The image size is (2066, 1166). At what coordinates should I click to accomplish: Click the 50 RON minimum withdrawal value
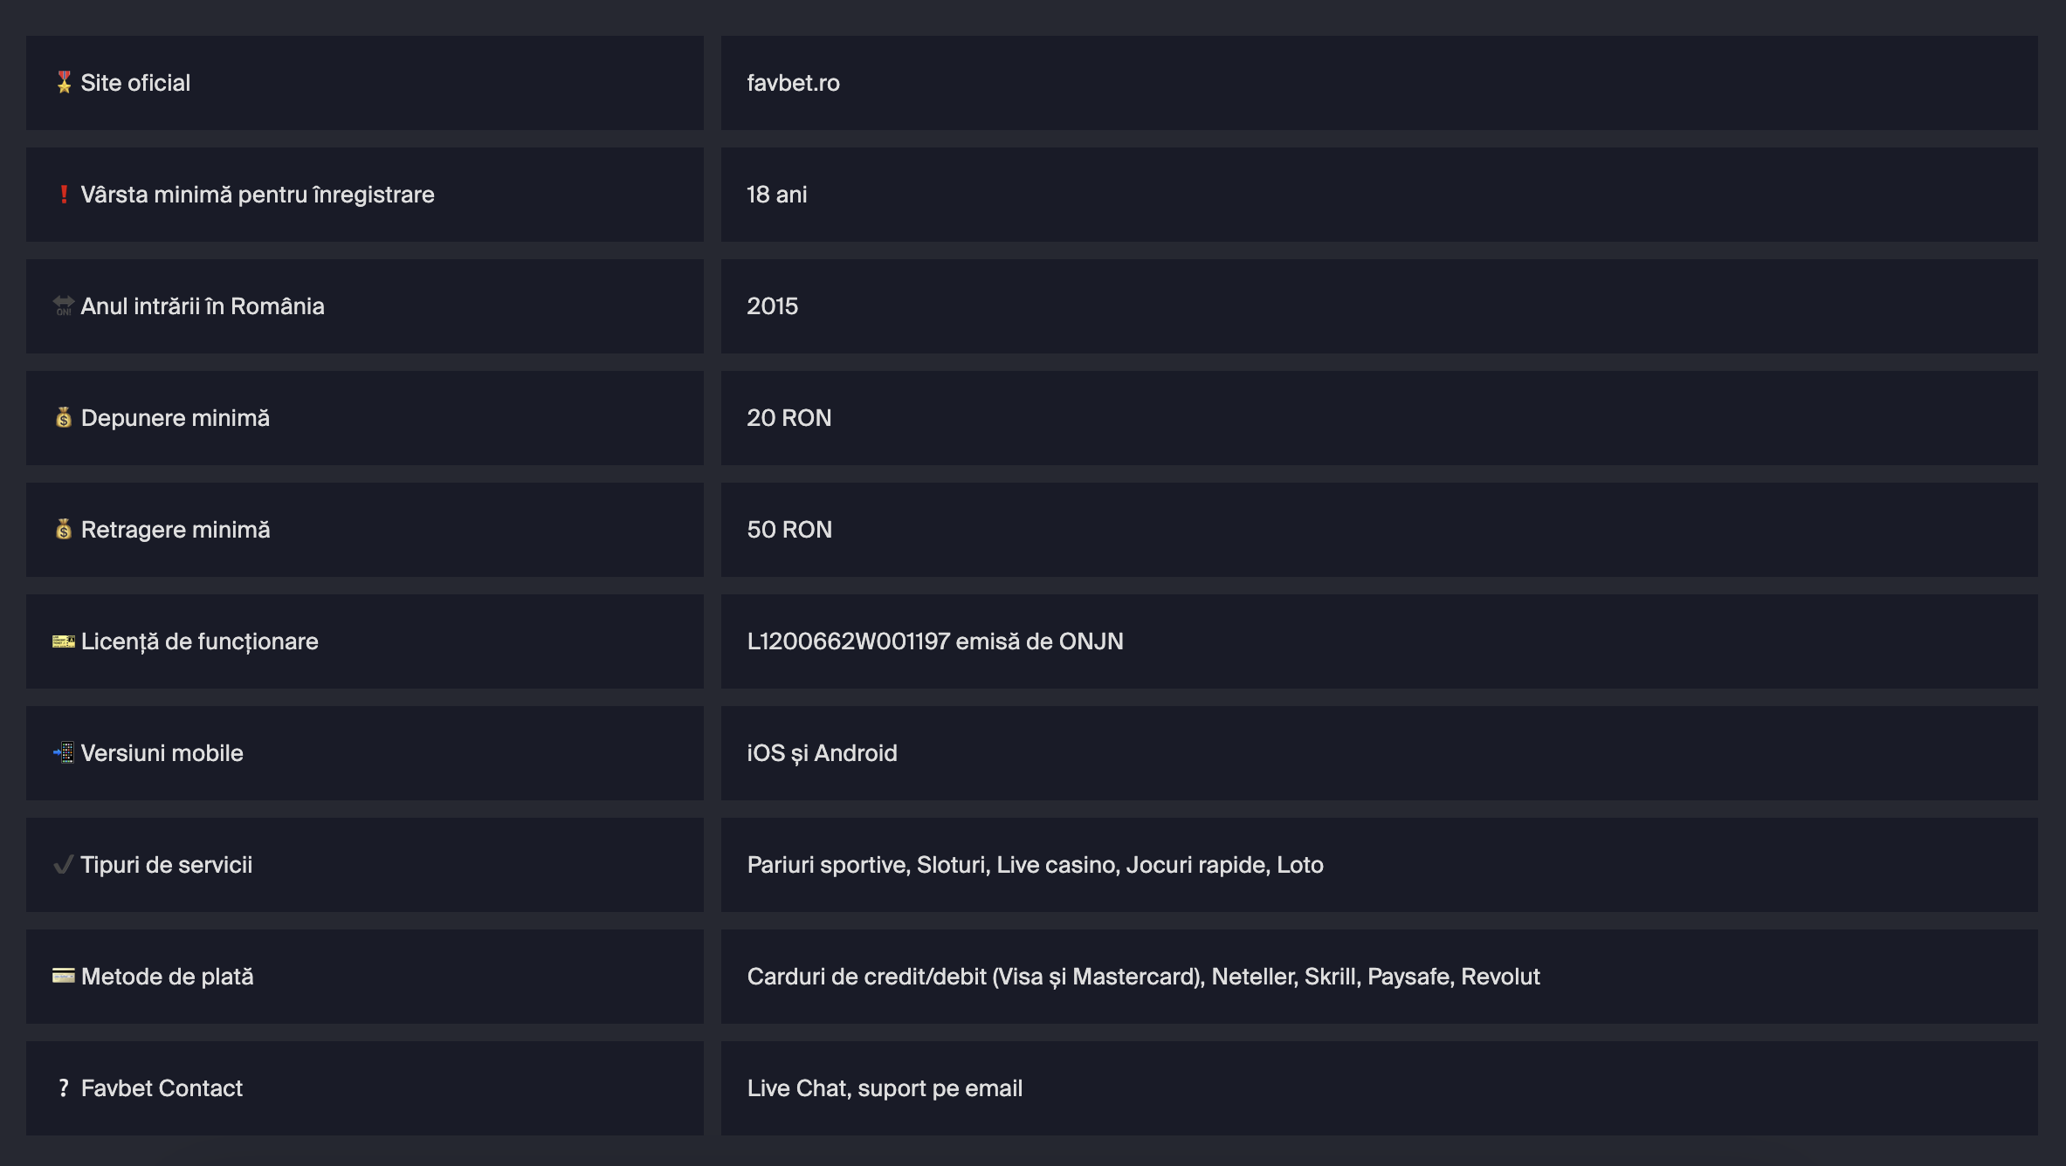(x=789, y=530)
